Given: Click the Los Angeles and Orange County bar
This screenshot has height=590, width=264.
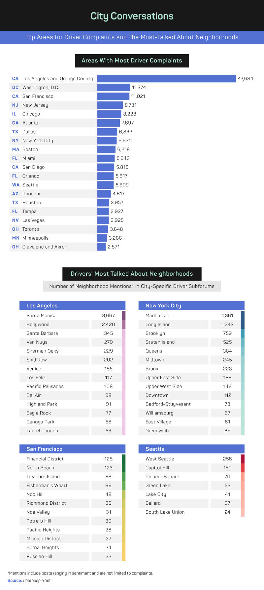Looking at the screenshot, I should click(x=166, y=79).
